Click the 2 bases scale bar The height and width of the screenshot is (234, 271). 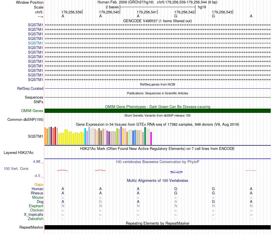157,7
